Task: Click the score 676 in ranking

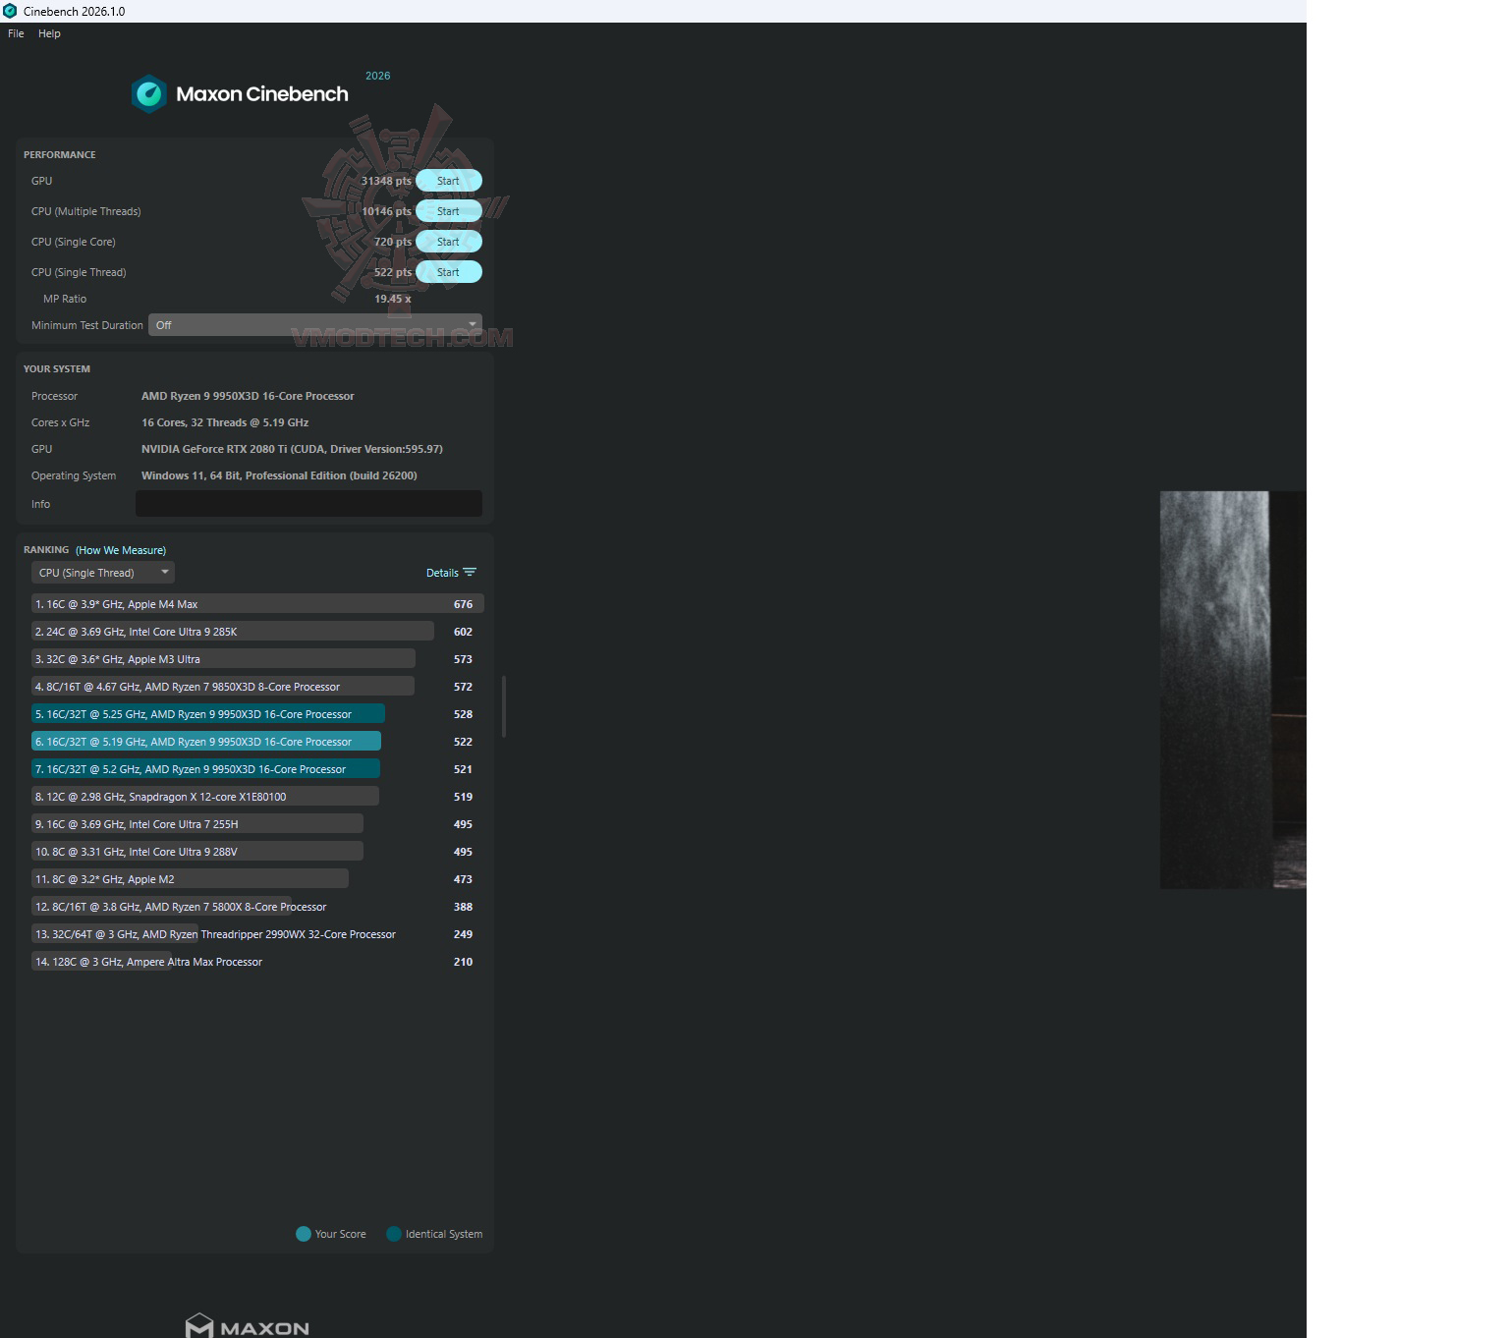Action: 463,604
